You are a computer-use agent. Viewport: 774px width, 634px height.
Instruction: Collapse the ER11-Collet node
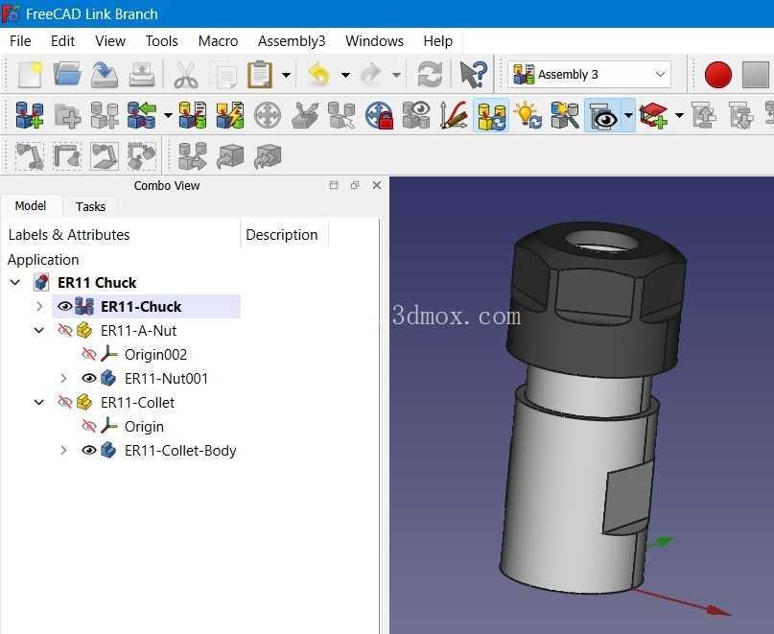point(39,403)
